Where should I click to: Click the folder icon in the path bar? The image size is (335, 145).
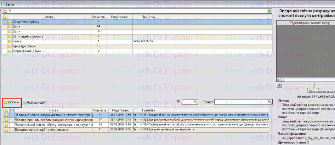click(5, 11)
